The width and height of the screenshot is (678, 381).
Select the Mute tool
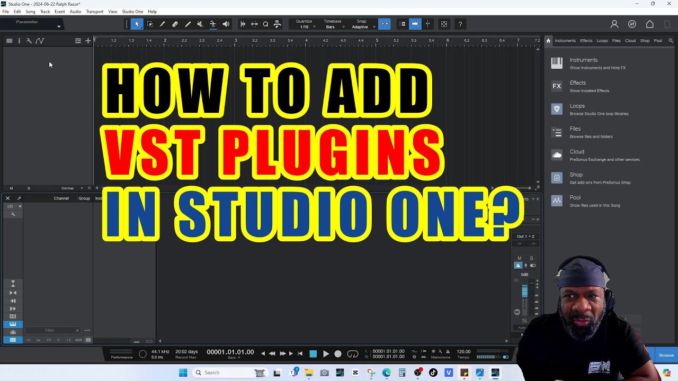(200, 24)
